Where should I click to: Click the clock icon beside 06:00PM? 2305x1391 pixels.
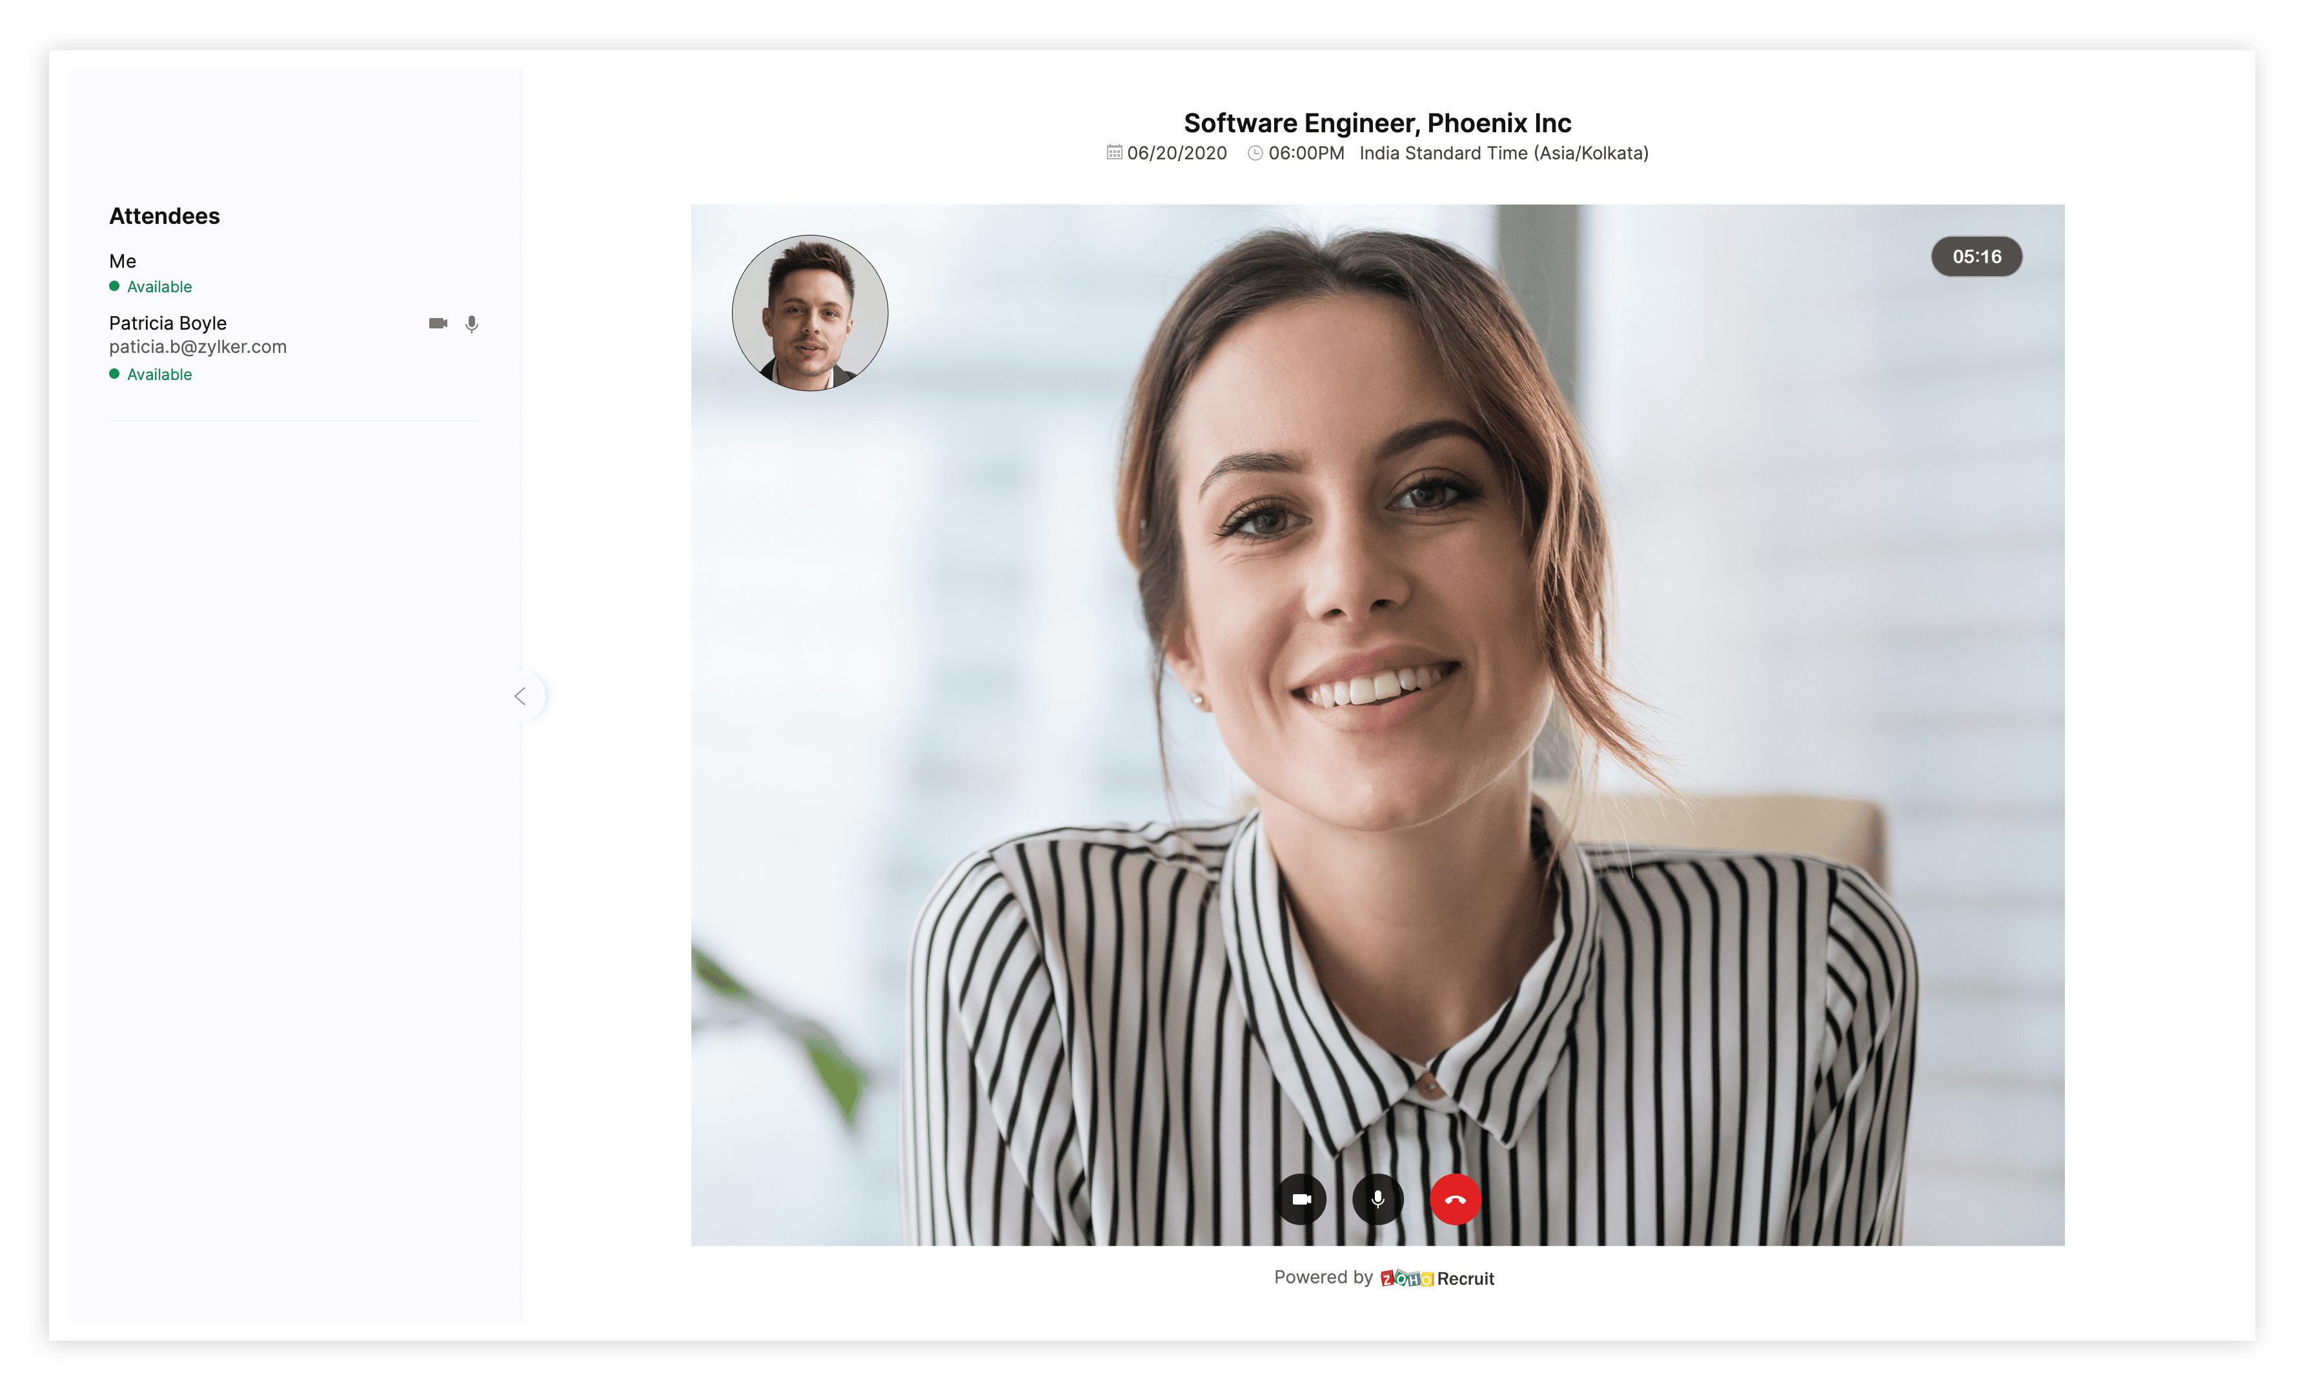1254,152
